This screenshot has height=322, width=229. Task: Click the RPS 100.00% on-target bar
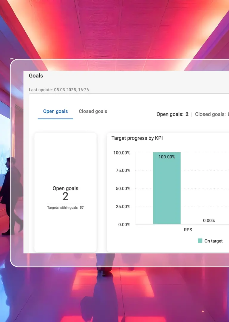[167, 188]
